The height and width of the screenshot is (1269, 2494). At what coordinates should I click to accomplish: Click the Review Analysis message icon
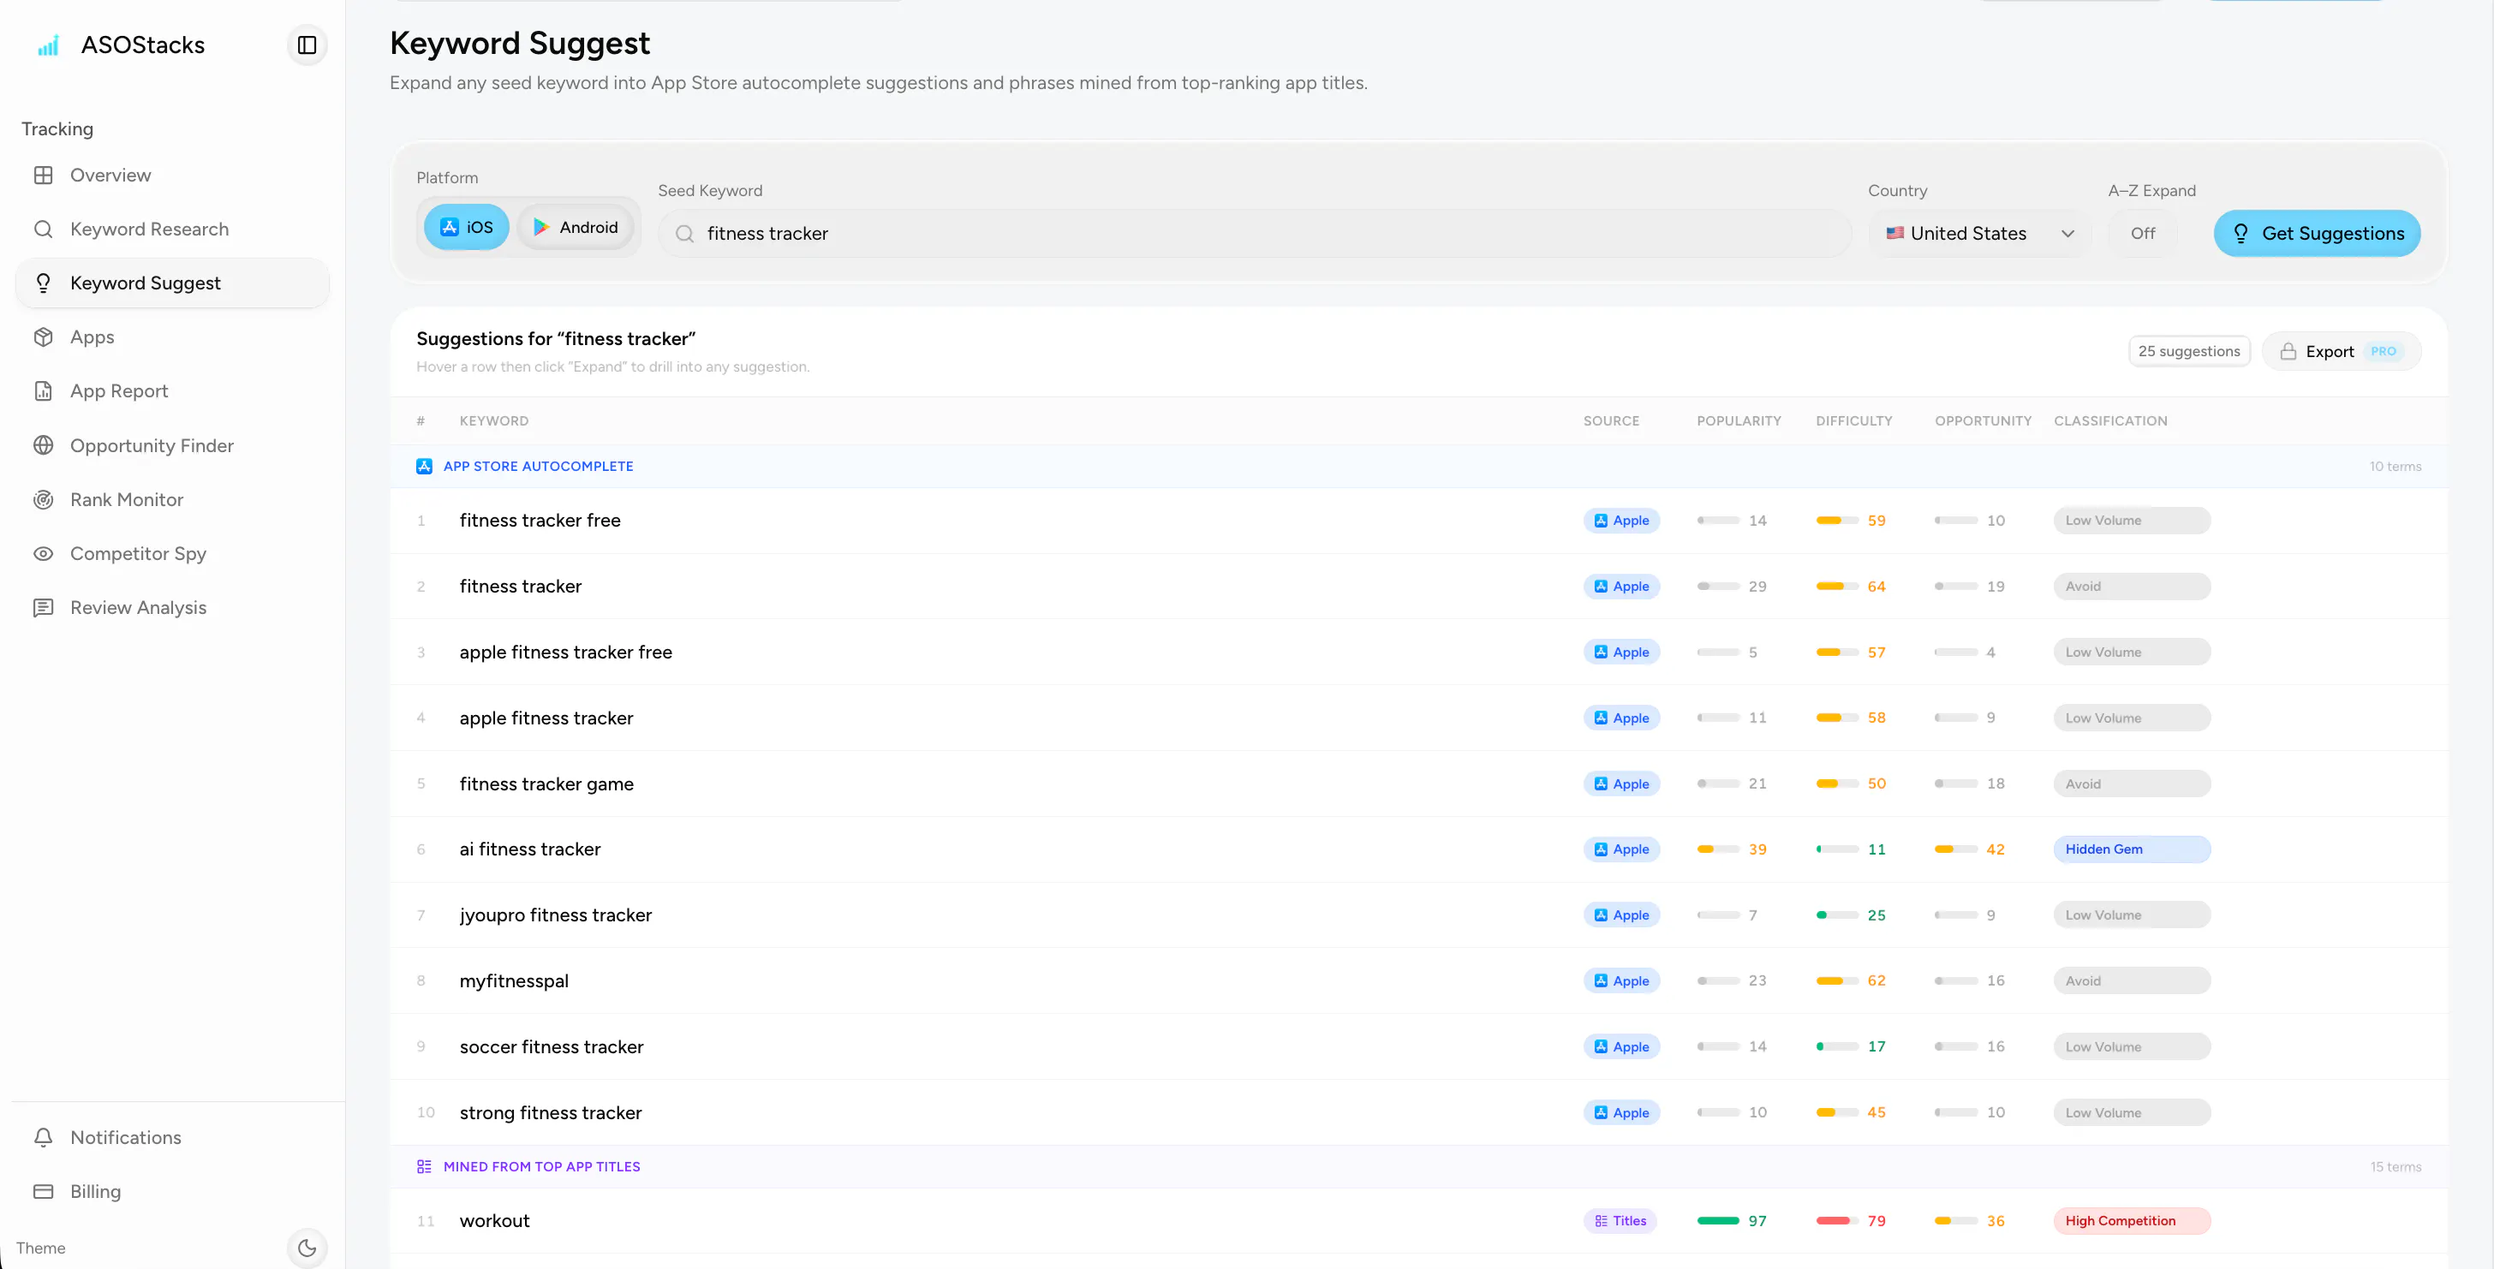click(x=44, y=608)
